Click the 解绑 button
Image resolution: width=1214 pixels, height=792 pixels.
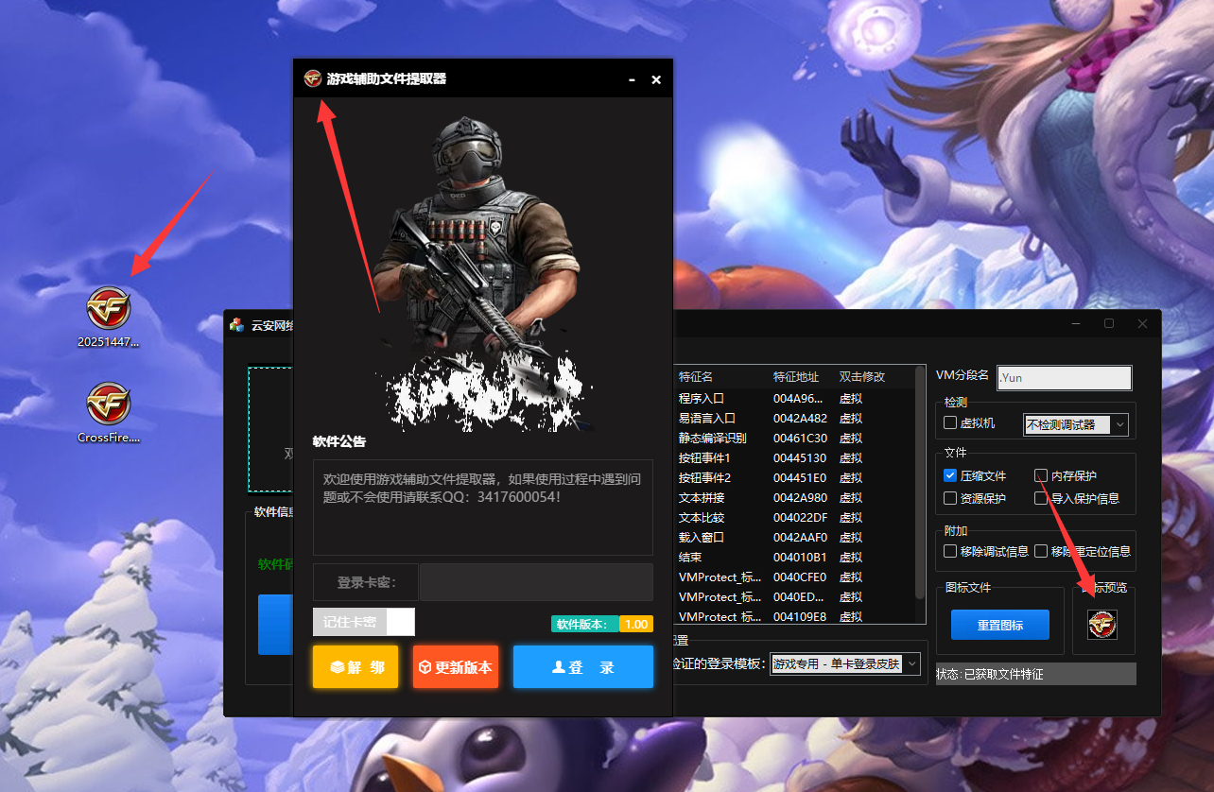(356, 667)
